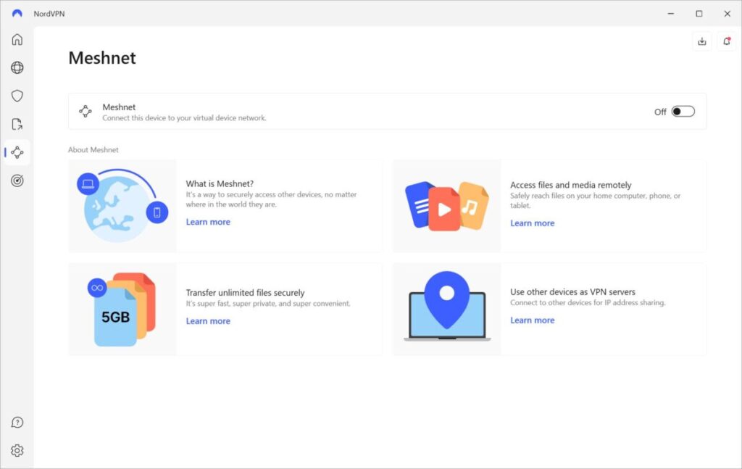Open the target radar icon in sidebar

point(17,180)
